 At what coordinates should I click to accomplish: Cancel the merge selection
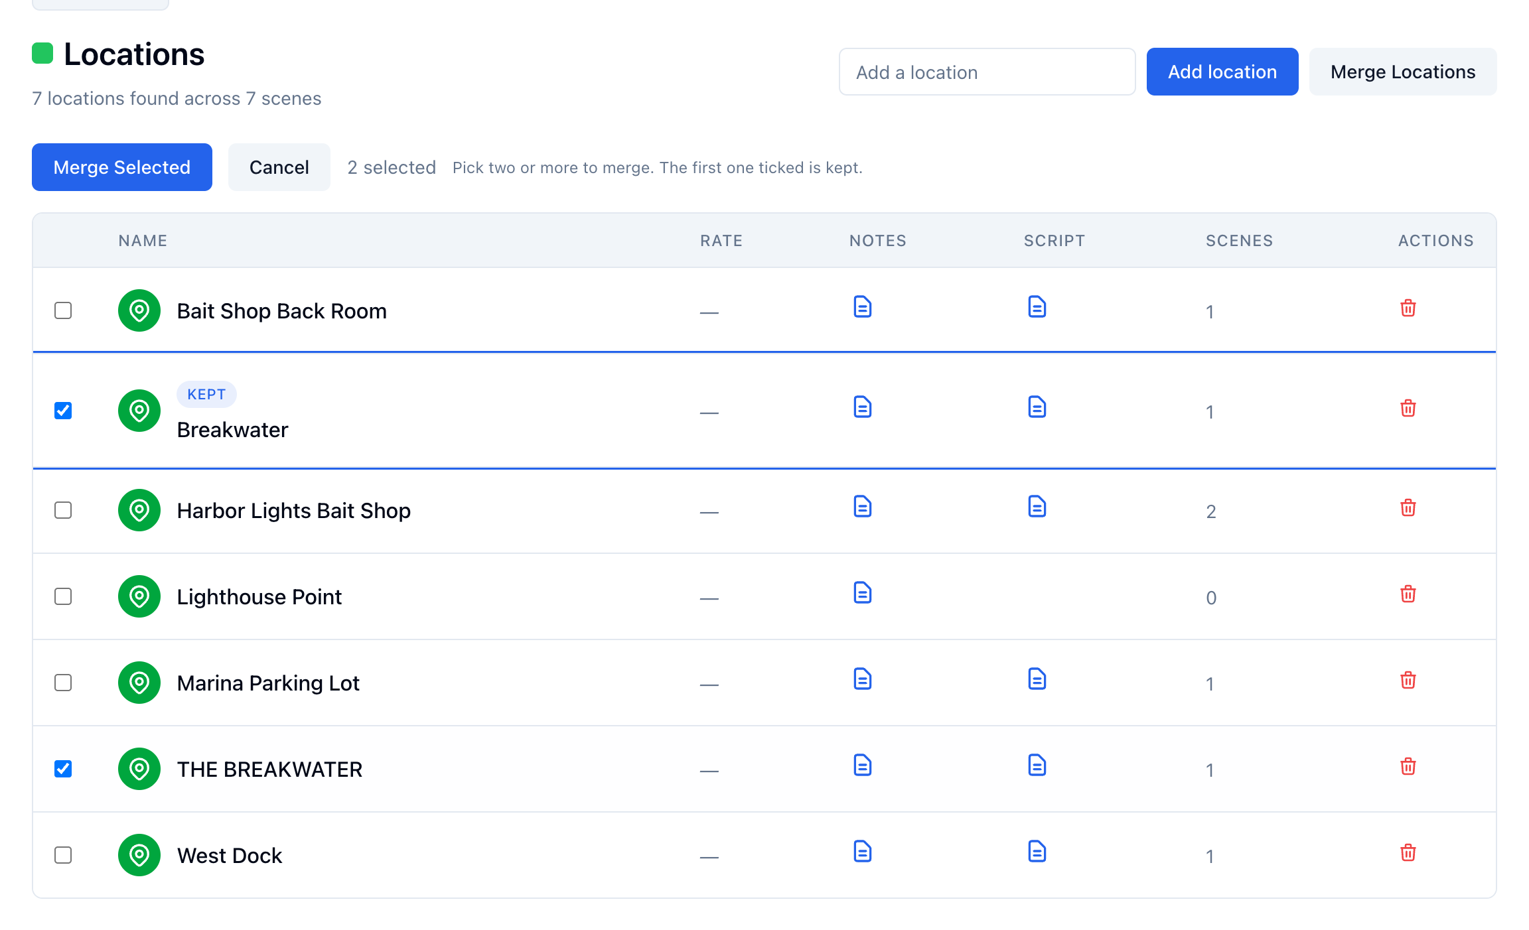click(279, 167)
